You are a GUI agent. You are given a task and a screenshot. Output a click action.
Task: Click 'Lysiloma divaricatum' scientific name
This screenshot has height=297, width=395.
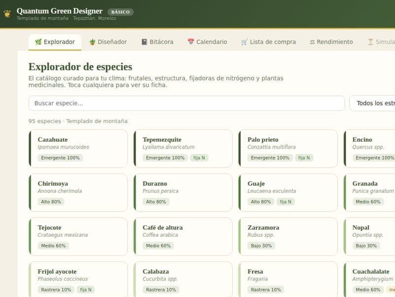point(169,147)
